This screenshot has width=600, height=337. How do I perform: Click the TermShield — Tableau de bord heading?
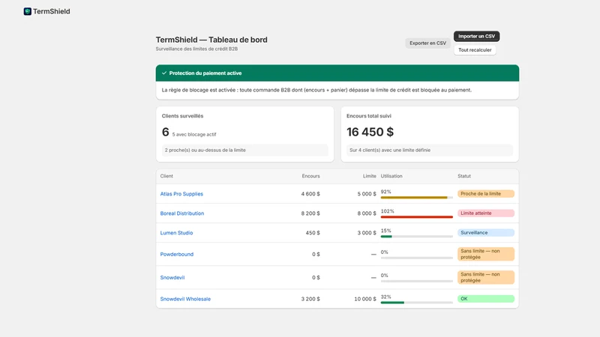(x=211, y=40)
